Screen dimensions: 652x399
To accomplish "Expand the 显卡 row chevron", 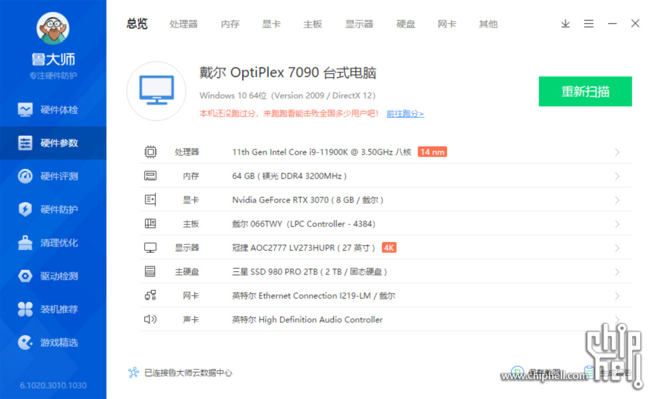I will click(617, 200).
